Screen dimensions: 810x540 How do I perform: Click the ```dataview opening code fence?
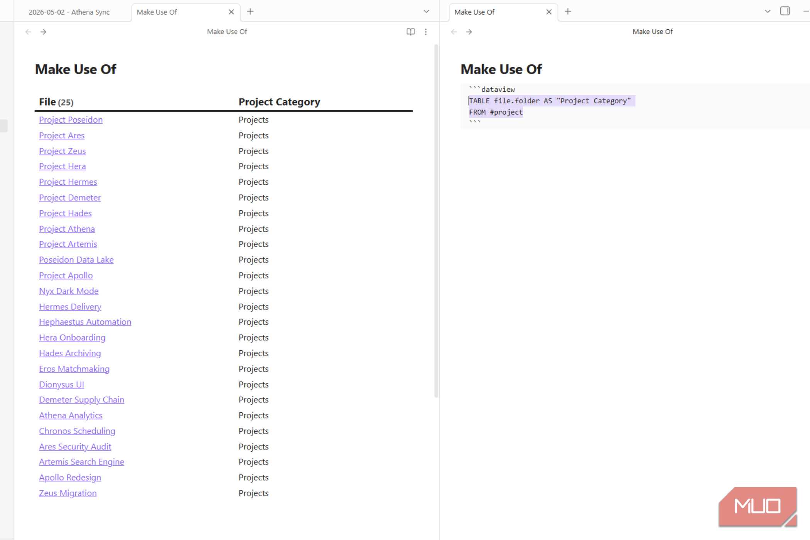click(x=492, y=89)
